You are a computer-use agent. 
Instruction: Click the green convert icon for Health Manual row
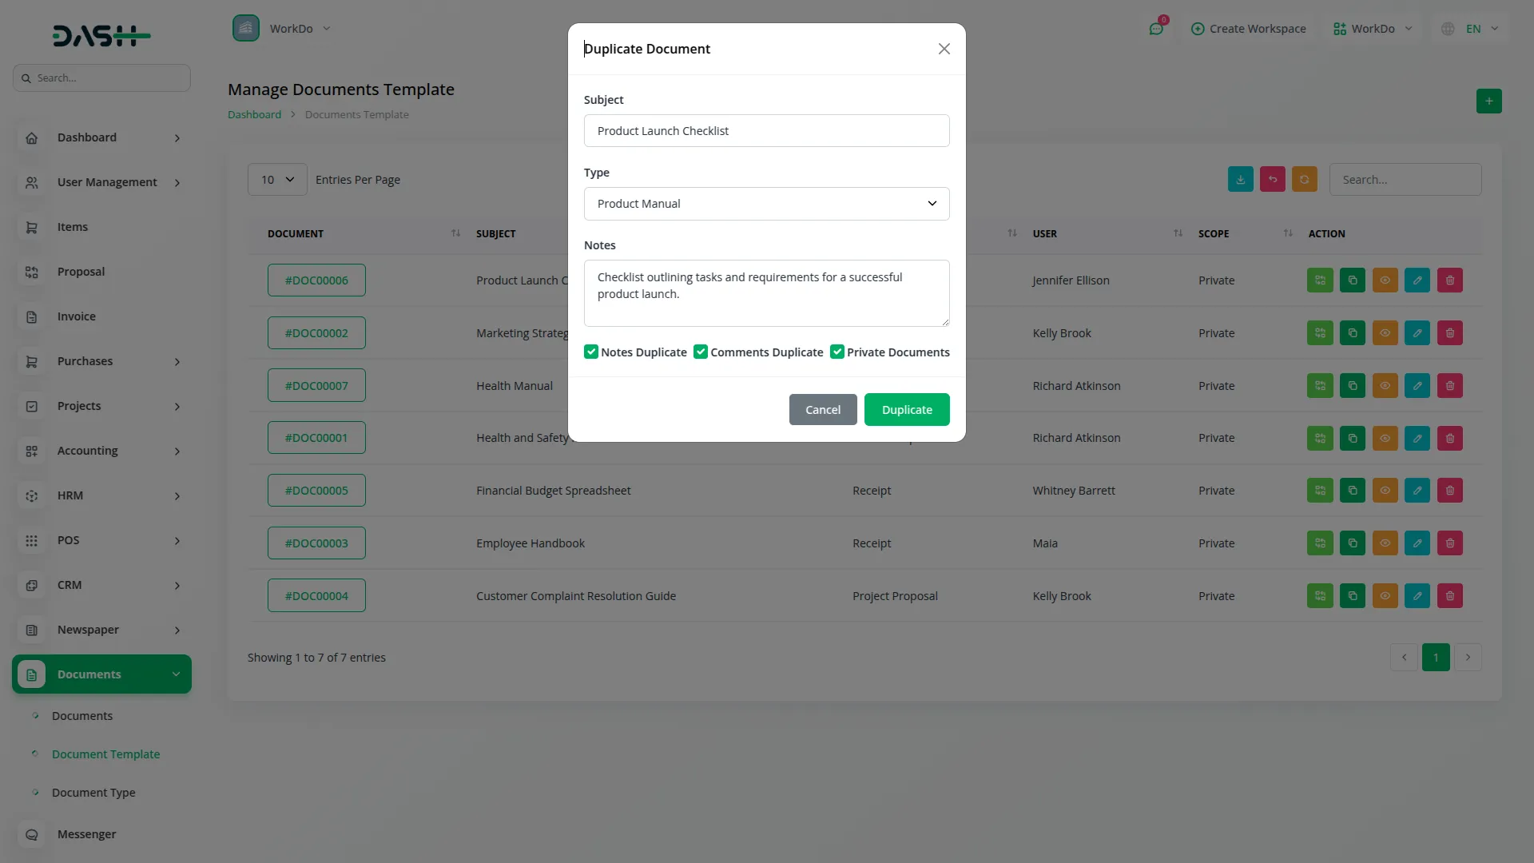(x=1319, y=385)
